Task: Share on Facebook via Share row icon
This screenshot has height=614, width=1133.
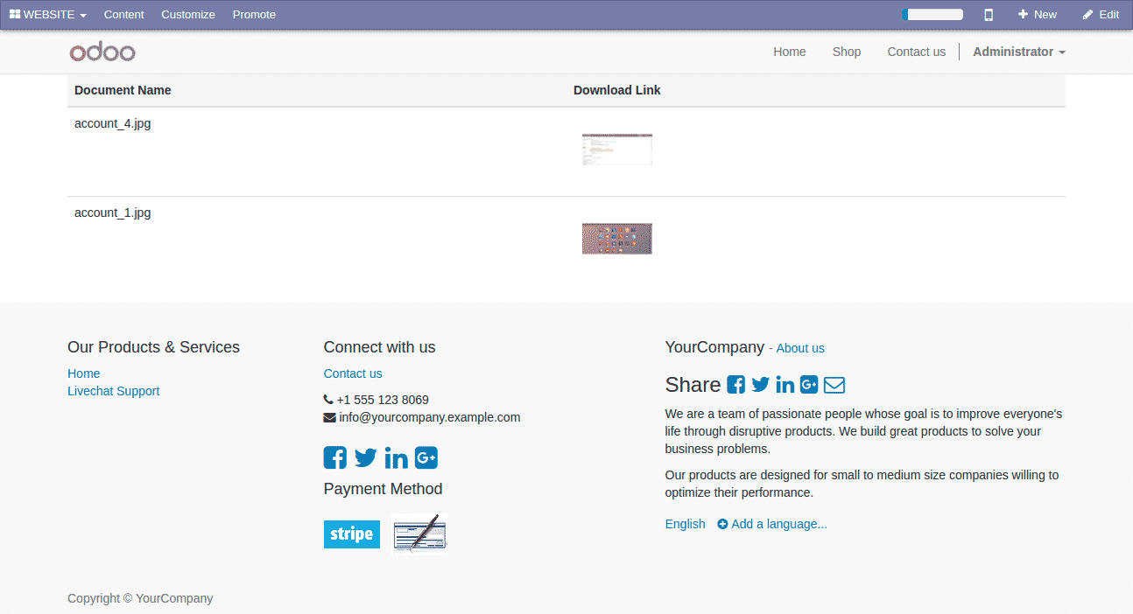Action: tap(736, 385)
